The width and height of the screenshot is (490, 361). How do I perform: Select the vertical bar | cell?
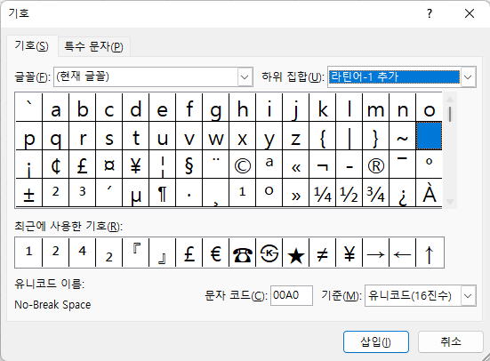coord(349,136)
